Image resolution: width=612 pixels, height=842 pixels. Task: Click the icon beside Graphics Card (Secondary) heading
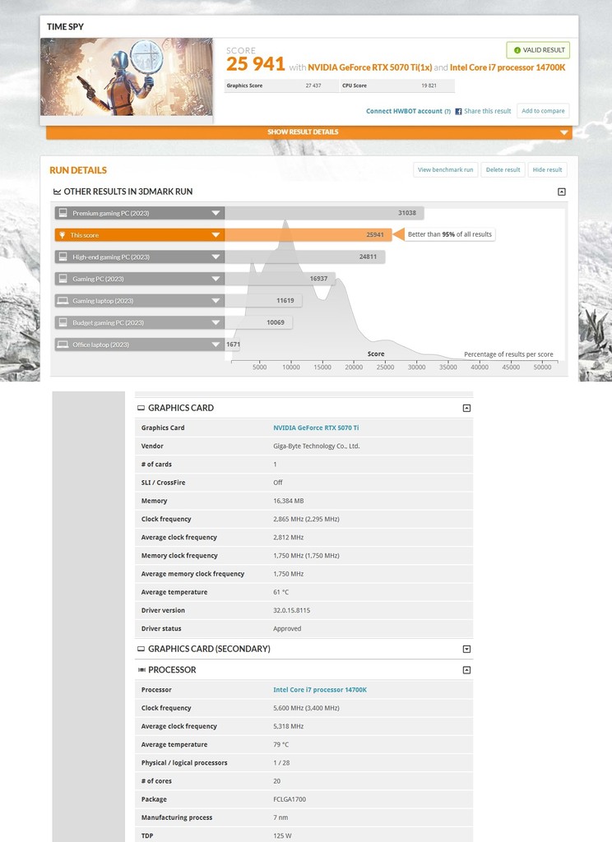tap(141, 649)
